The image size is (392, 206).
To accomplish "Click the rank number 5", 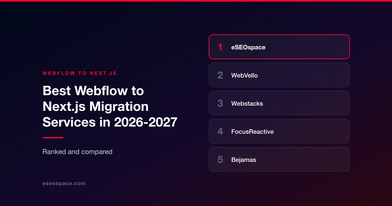I will pos(220,160).
